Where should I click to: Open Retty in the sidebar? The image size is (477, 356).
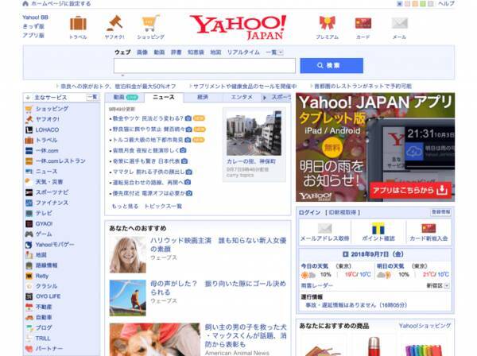42,276
